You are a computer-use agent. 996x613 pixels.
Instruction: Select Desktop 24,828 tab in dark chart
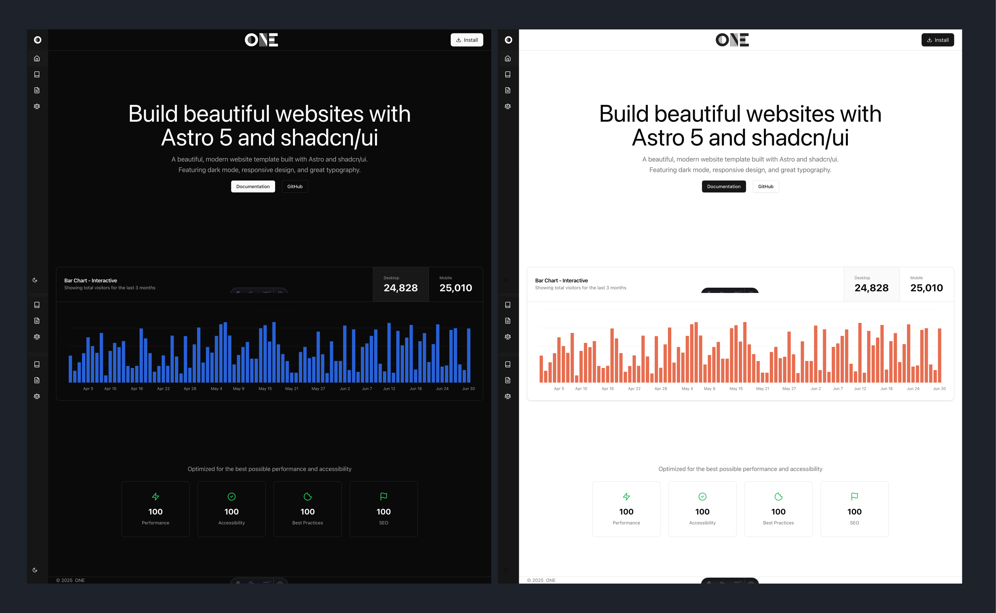click(x=400, y=284)
